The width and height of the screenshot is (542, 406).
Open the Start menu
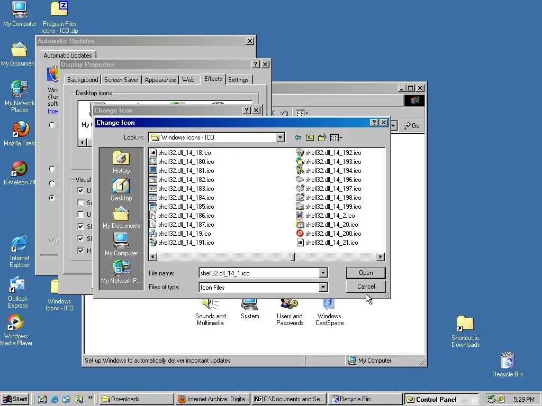(x=15, y=399)
